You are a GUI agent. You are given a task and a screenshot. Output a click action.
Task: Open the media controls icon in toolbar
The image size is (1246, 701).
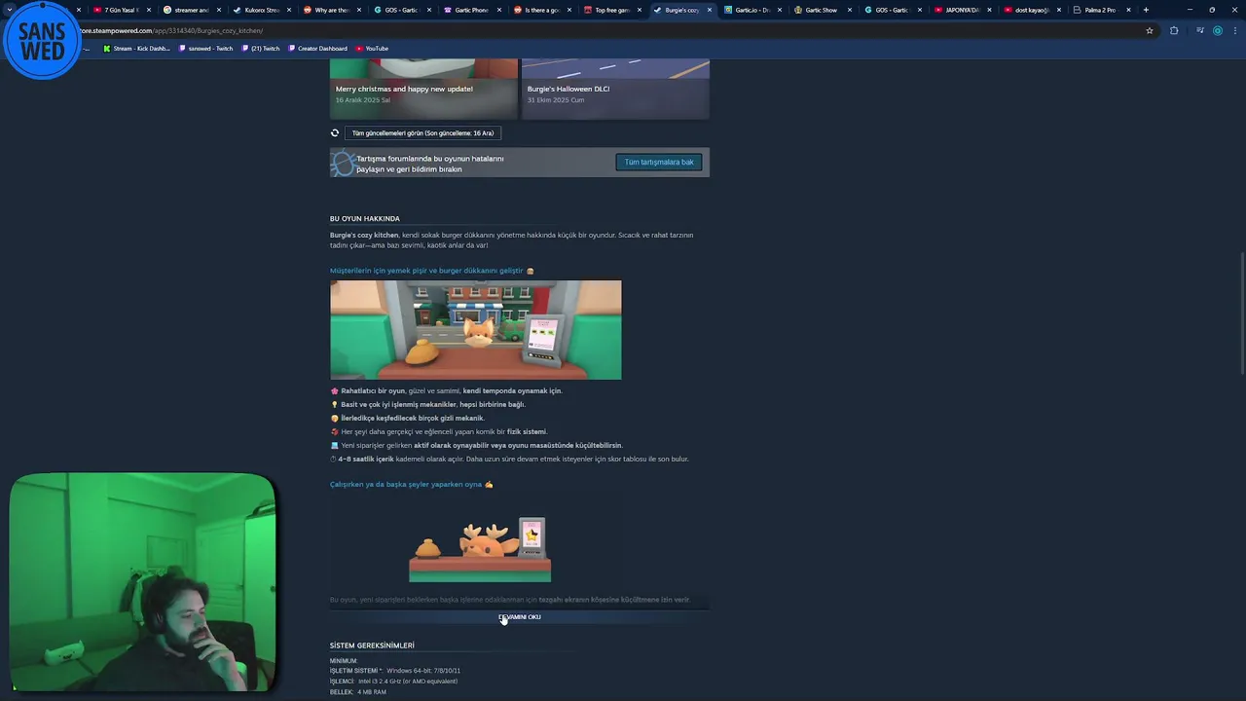(x=1200, y=30)
